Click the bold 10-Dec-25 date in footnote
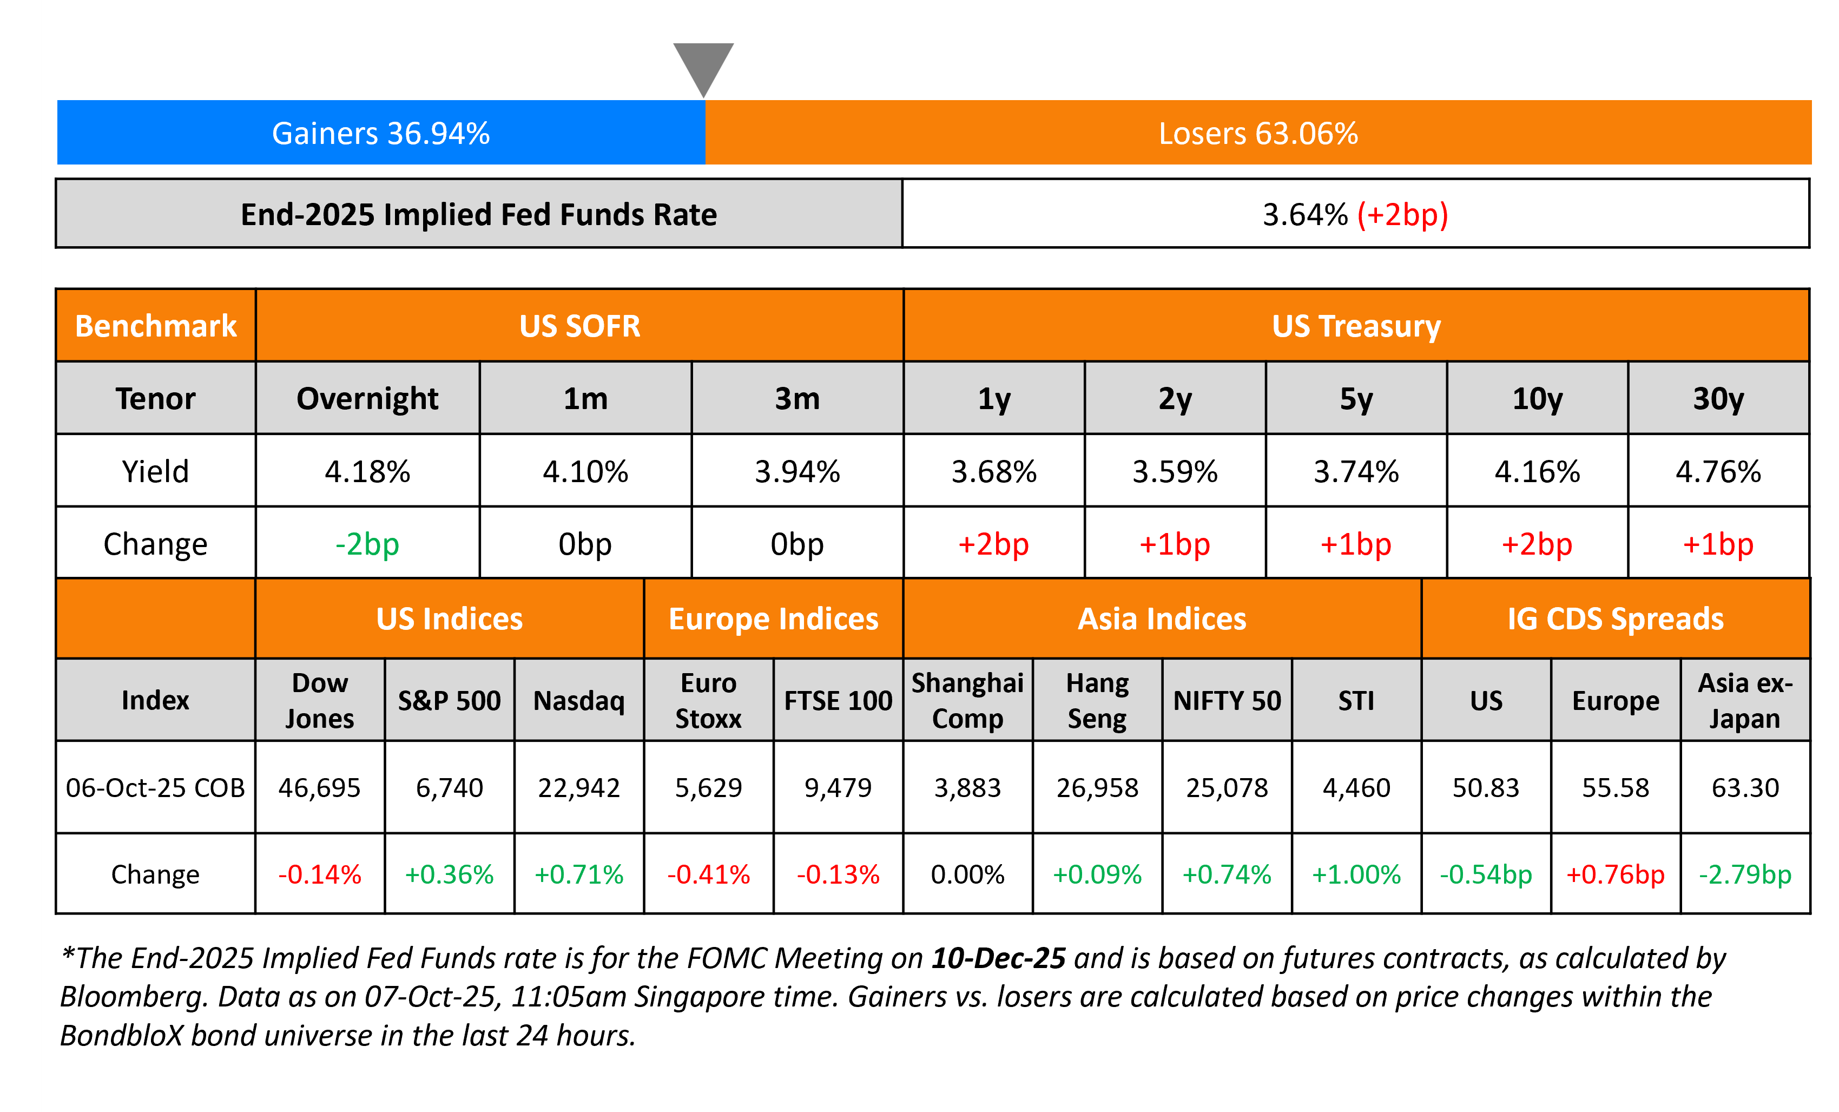Screen dimensions: 1839x1112 pos(999,958)
